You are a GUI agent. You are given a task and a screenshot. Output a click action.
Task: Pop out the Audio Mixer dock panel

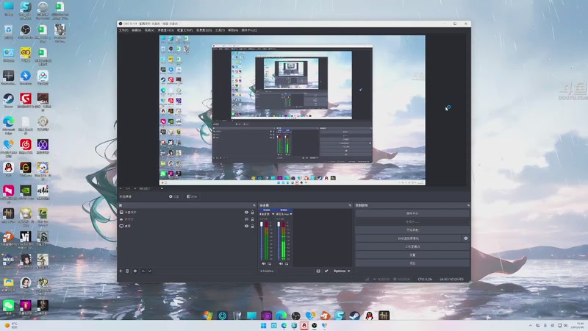pos(350,205)
